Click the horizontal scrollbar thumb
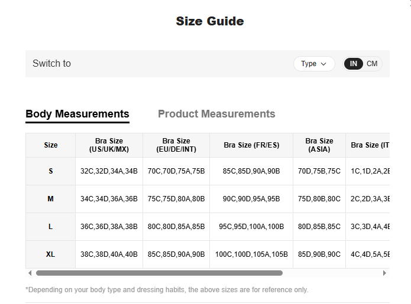 pos(159,273)
